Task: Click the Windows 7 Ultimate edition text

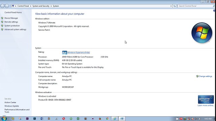Action: point(47,23)
